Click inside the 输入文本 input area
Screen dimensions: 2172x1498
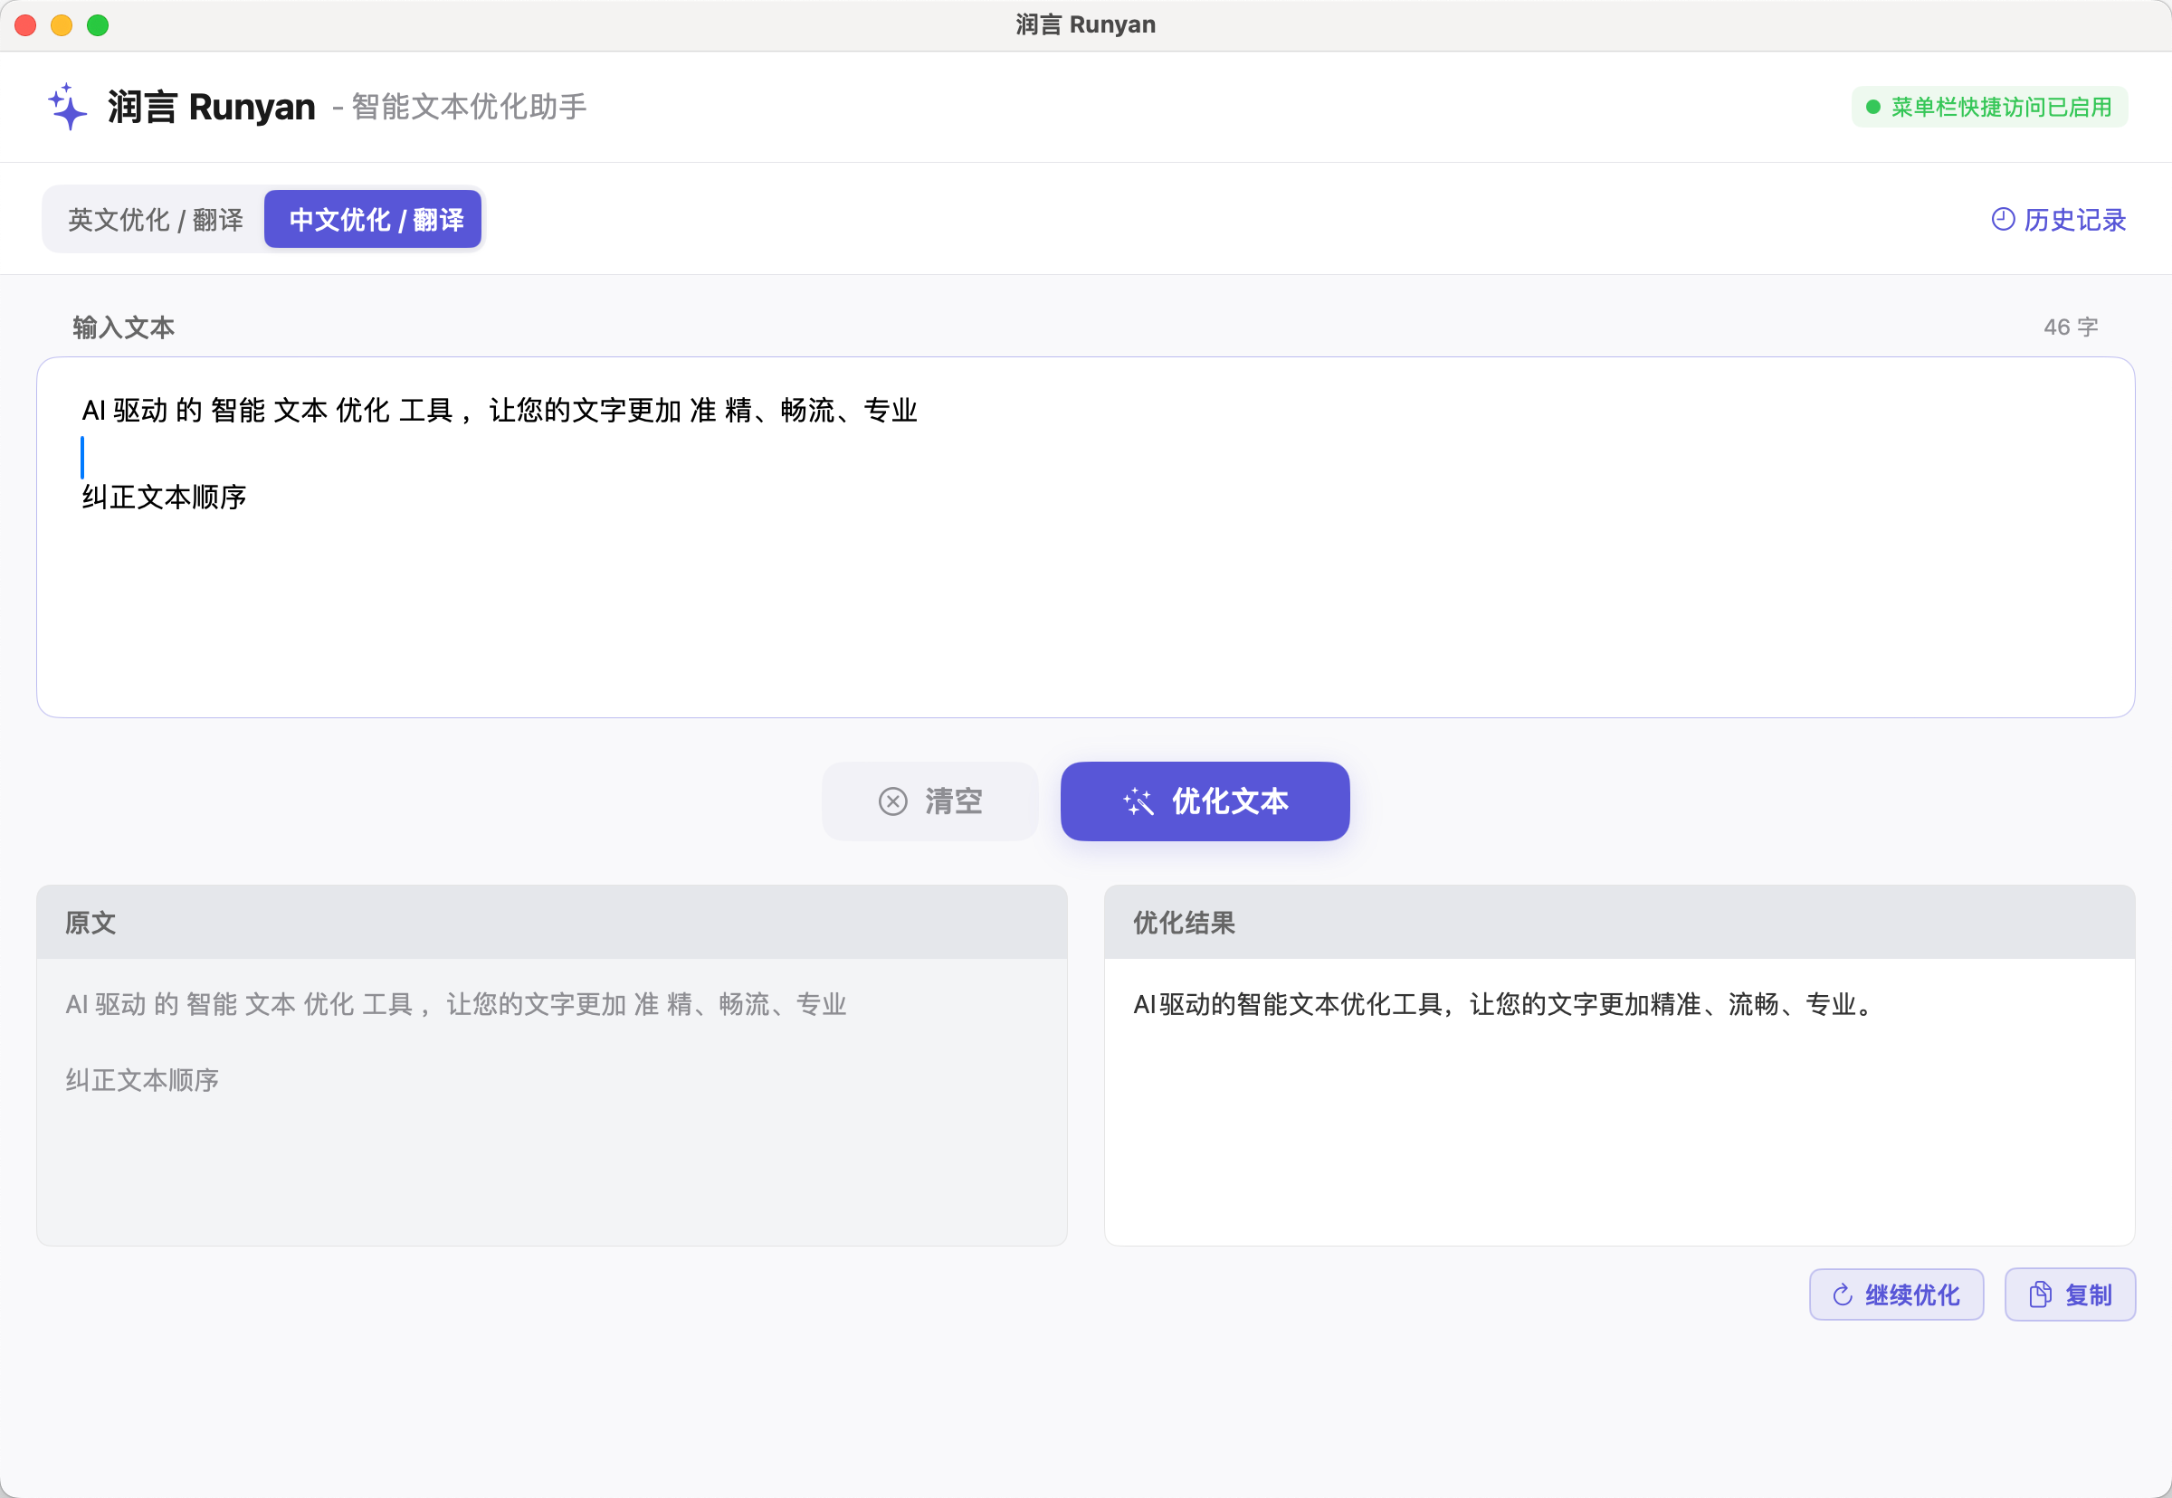tap(1084, 601)
